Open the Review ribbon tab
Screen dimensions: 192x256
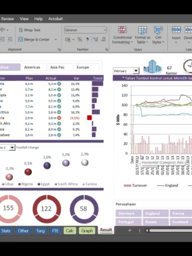tap(7, 19)
